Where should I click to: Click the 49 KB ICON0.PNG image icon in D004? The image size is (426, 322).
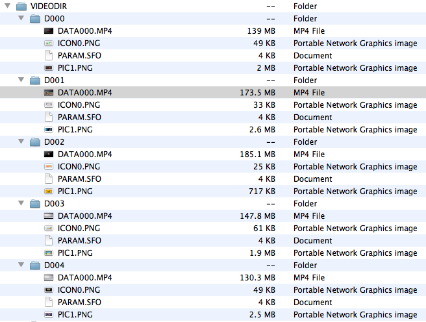(49, 290)
